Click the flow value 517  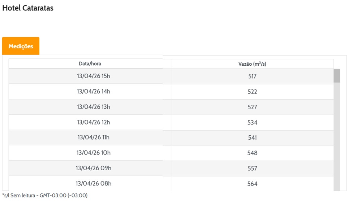pyautogui.click(x=252, y=77)
